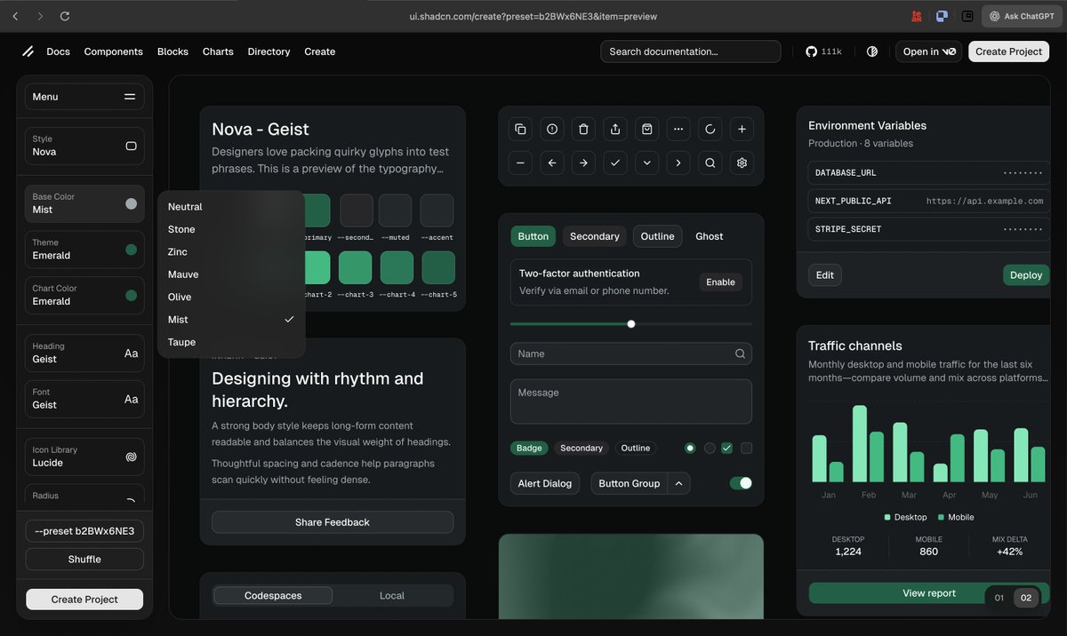Viewport: 1067px width, 636px height.
Task: Click the red browser extension icon
Action: coord(917,16)
